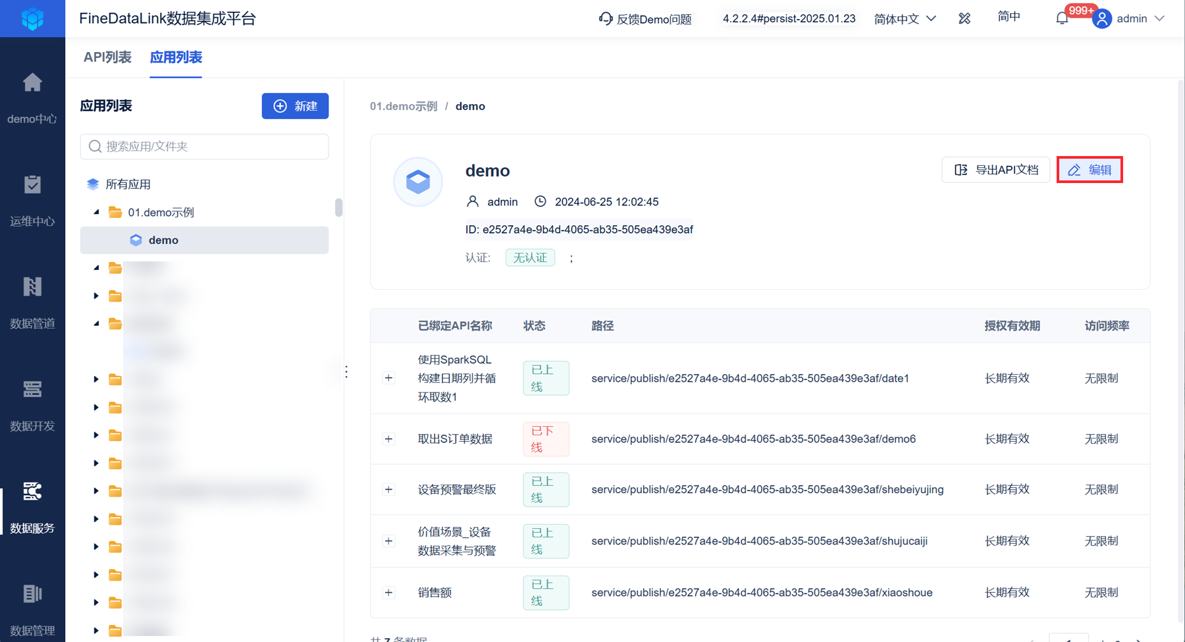Click the panel splitter three-dots handle
Viewport: 1185px width, 642px height.
point(346,371)
